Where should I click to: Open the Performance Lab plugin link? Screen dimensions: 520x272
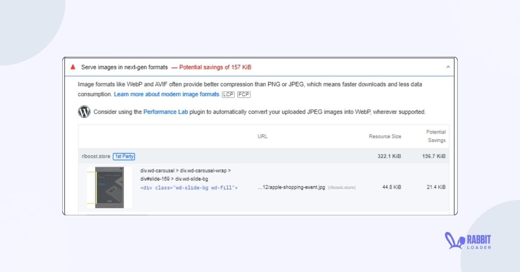click(x=165, y=111)
